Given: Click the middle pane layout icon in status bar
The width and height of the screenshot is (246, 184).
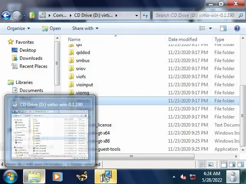Looking at the screenshot, I should click(x=232, y=164).
